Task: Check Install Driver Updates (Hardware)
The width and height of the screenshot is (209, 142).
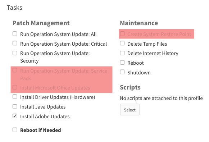Action: pyautogui.click(x=15, y=97)
